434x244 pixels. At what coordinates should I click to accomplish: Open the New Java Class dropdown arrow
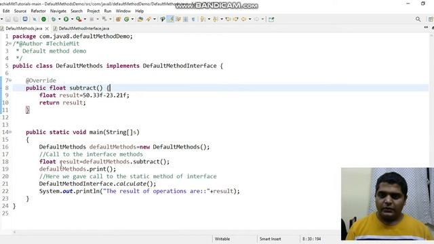132,19
